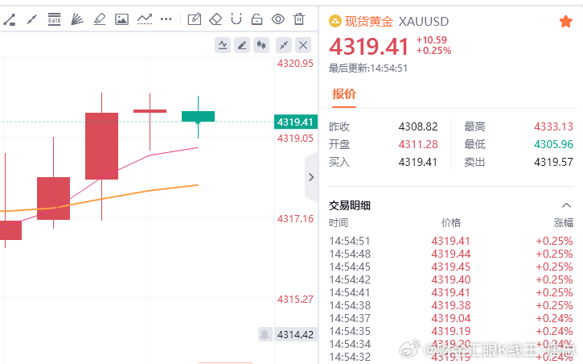Click the current price 4319.41 heading
This screenshot has width=583, height=364.
[369, 46]
